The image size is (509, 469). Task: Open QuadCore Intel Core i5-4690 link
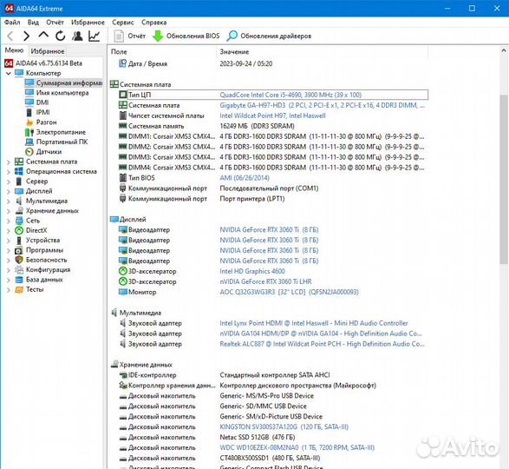coord(290,95)
